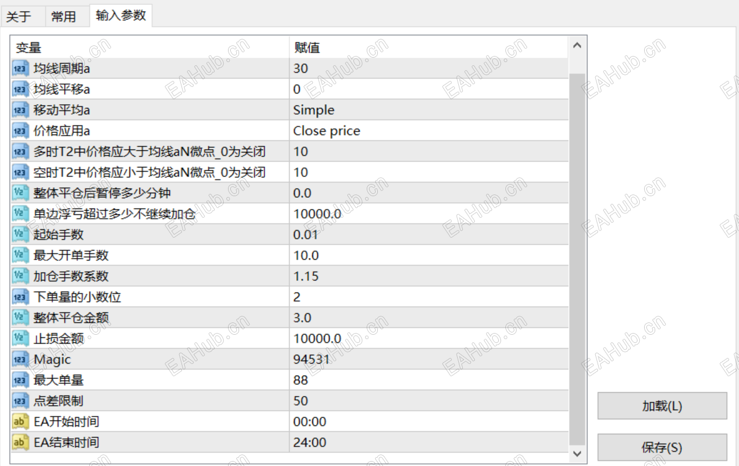Select the icon next to 加仓手数系数

point(20,276)
